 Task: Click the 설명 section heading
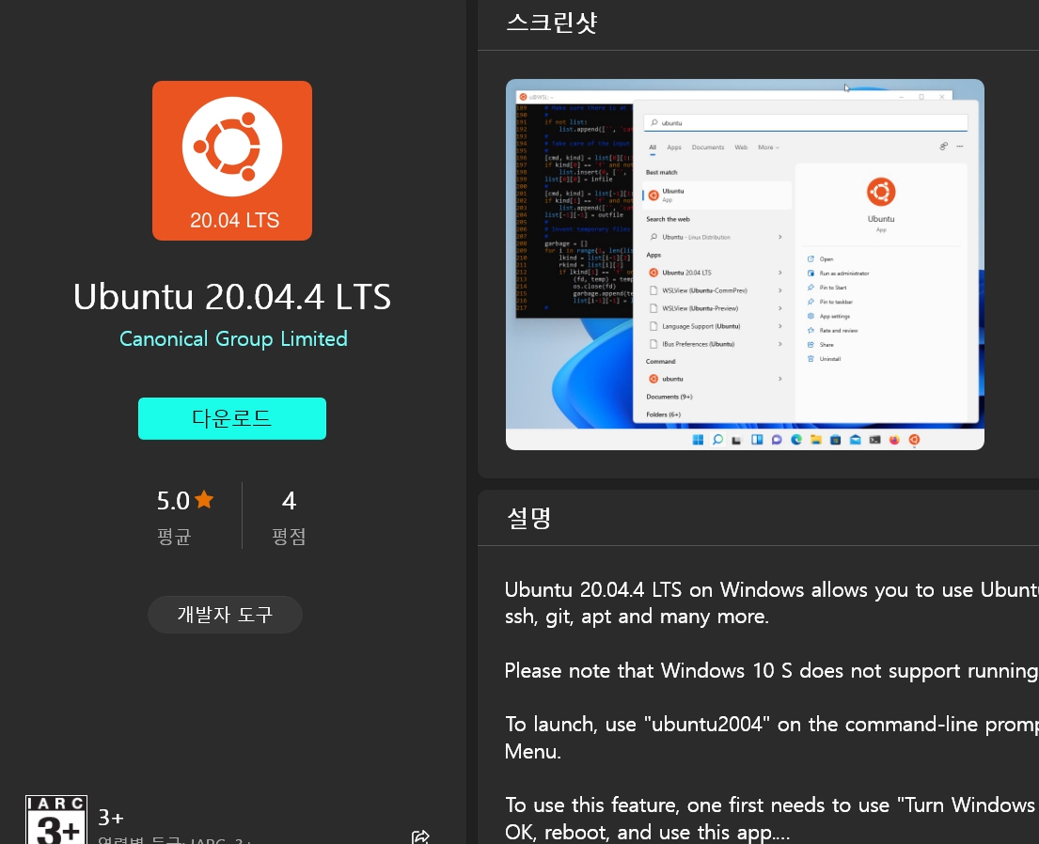coord(528,518)
